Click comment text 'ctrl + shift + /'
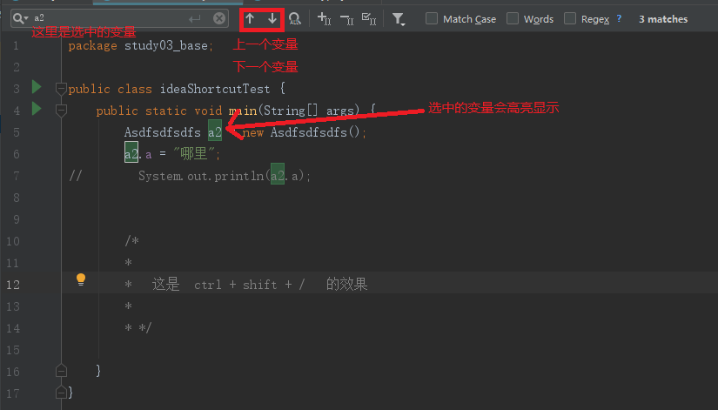 point(249,285)
